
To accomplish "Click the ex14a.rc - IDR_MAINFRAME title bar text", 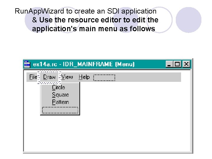I will coord(84,64).
